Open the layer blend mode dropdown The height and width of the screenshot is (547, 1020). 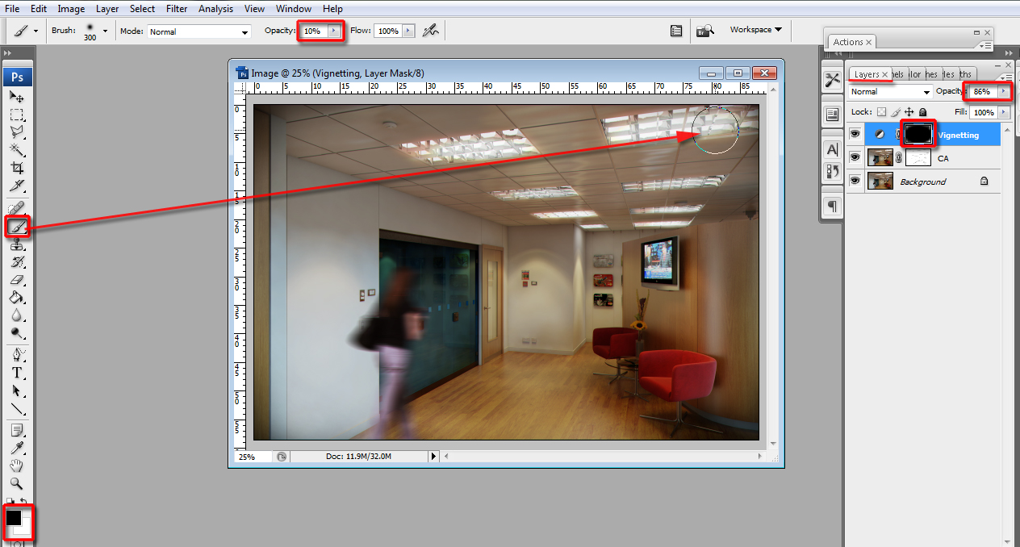click(x=891, y=92)
